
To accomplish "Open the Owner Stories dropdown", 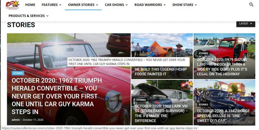I will pos(83,5).
